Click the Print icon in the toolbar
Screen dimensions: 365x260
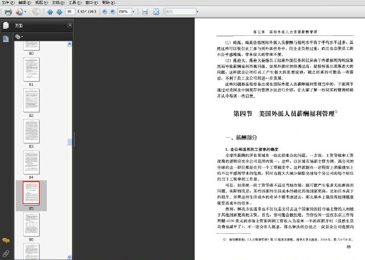(8, 12)
